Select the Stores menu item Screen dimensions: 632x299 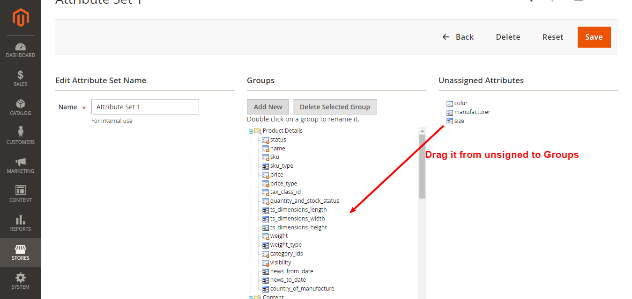21,252
